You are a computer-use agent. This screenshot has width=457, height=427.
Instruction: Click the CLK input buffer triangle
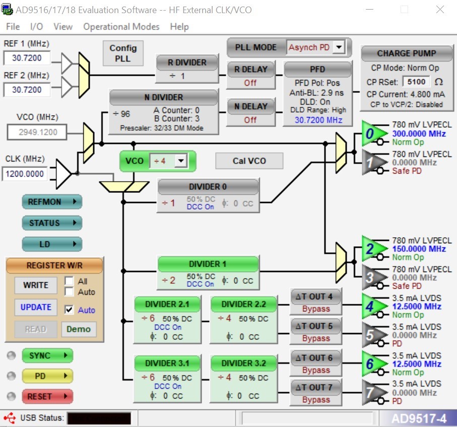coord(63,174)
